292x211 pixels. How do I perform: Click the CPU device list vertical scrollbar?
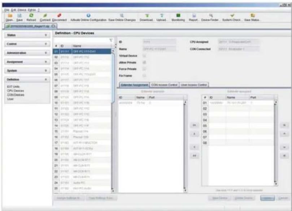tap(113, 121)
